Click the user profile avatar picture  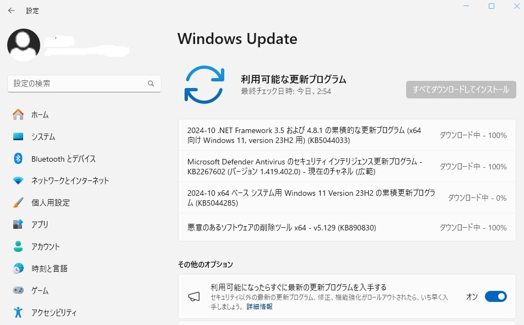pos(24,45)
